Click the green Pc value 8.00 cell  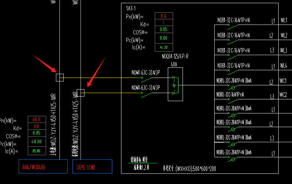[164, 38]
